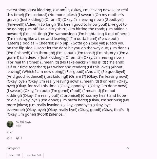Click the '2+2?' comment text
The image size is (157, 159).
click(x=10, y=132)
